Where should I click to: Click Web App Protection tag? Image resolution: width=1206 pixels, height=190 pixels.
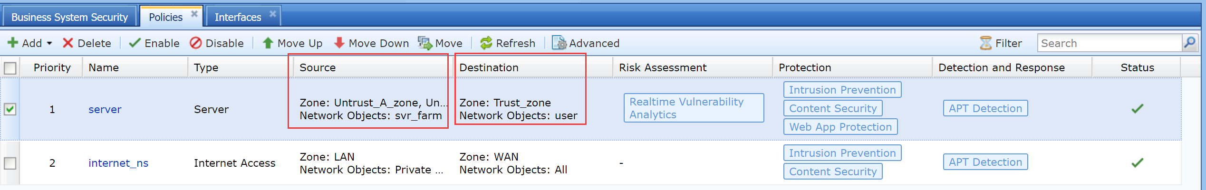tap(840, 127)
